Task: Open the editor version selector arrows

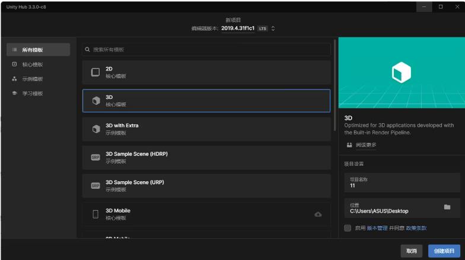Action: (273, 28)
